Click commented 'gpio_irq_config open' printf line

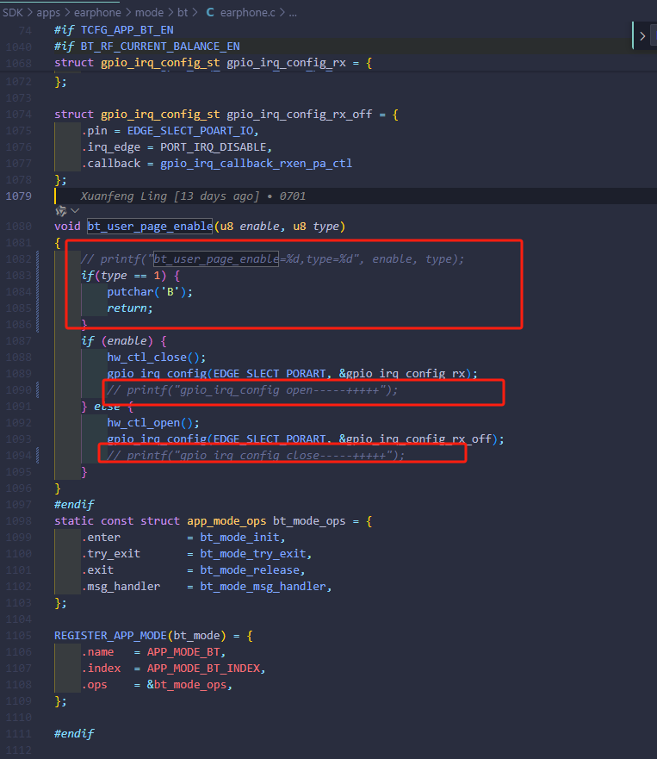tap(252, 390)
